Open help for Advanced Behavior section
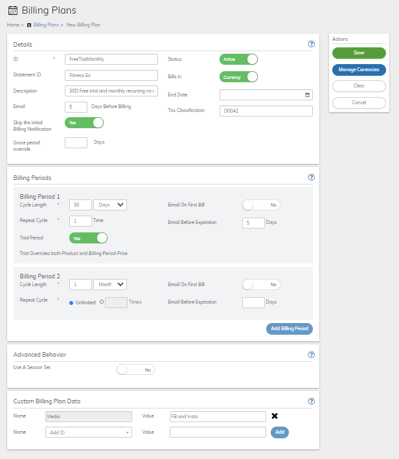399x459 pixels. pos(312,355)
